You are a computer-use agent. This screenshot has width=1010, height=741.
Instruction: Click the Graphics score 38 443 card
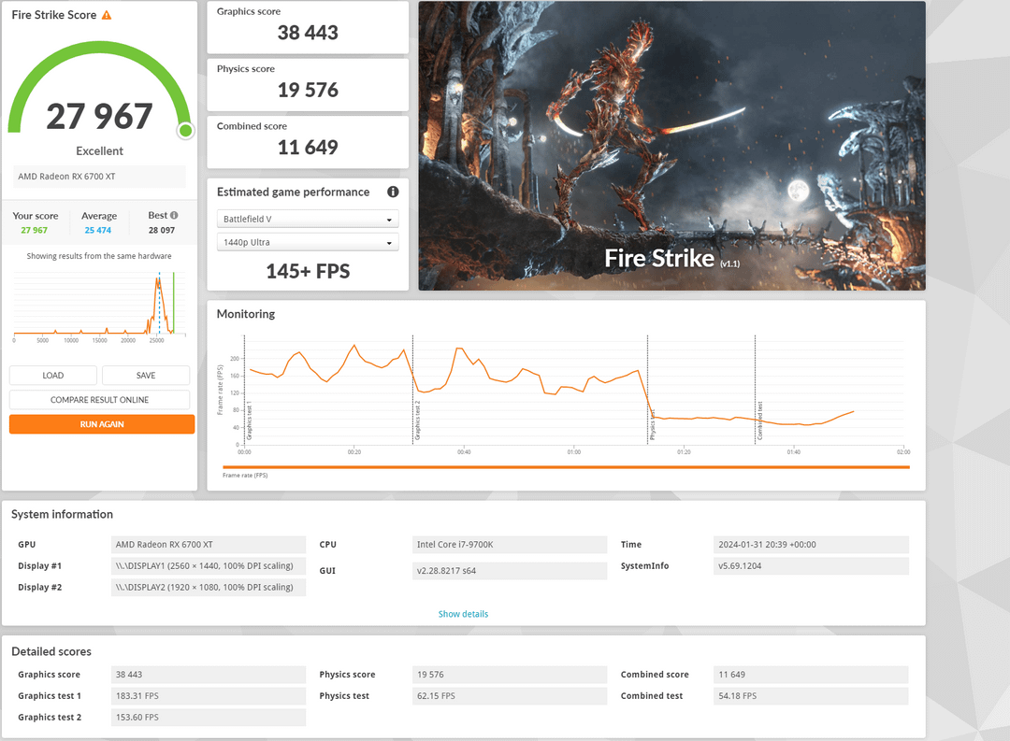[x=308, y=27]
